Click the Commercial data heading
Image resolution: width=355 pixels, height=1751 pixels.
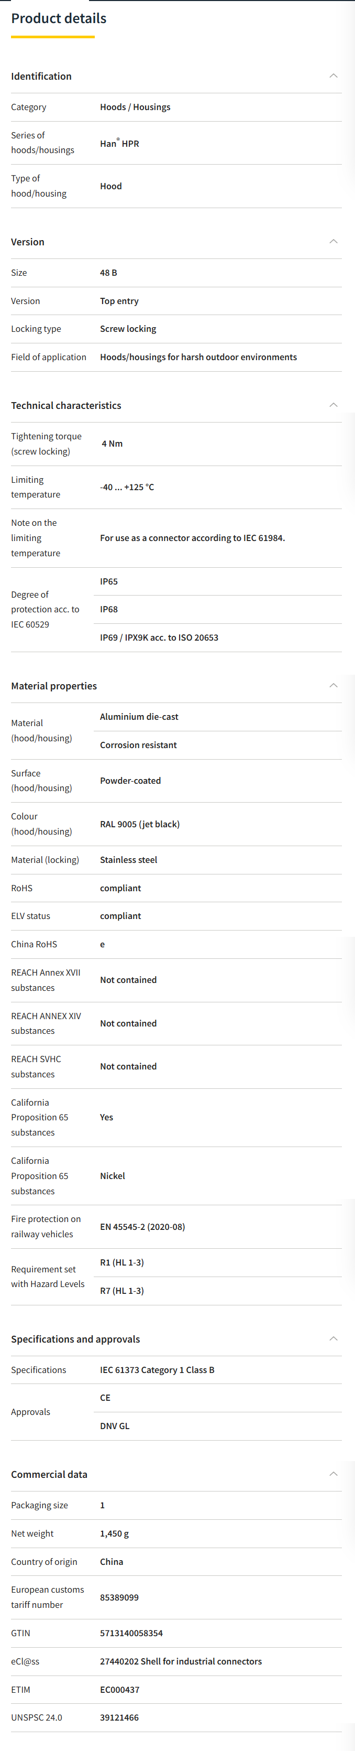point(49,1474)
